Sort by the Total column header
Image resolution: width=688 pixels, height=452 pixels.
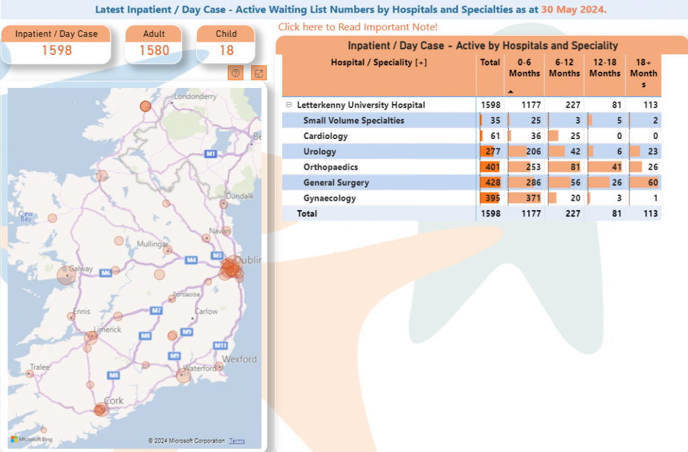click(x=490, y=62)
